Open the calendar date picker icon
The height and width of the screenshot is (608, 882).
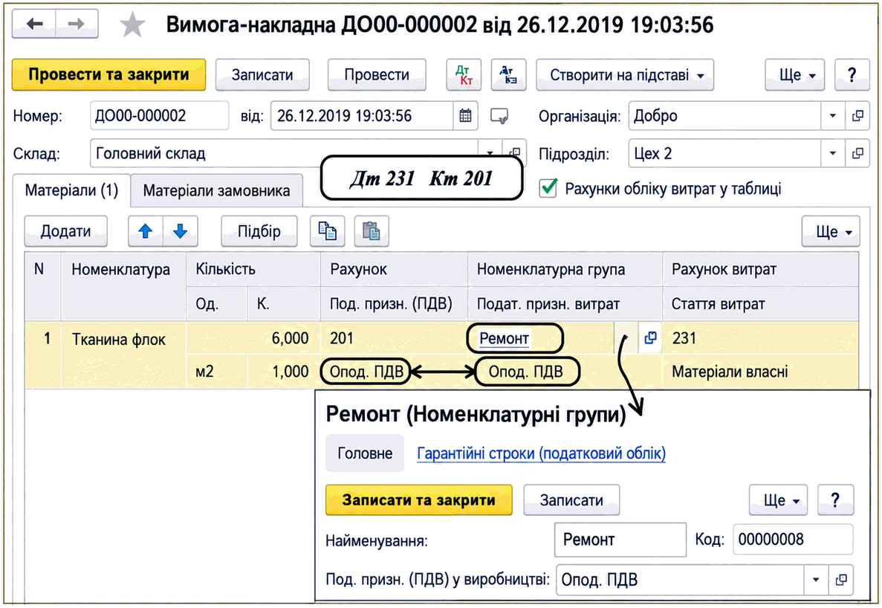click(465, 116)
